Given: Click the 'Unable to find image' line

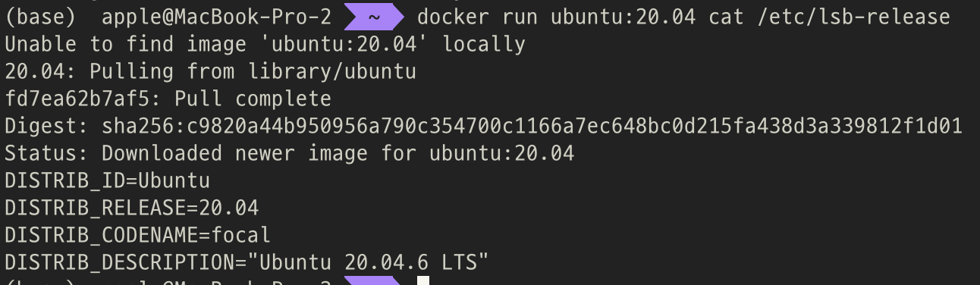Looking at the screenshot, I should 265,44.
